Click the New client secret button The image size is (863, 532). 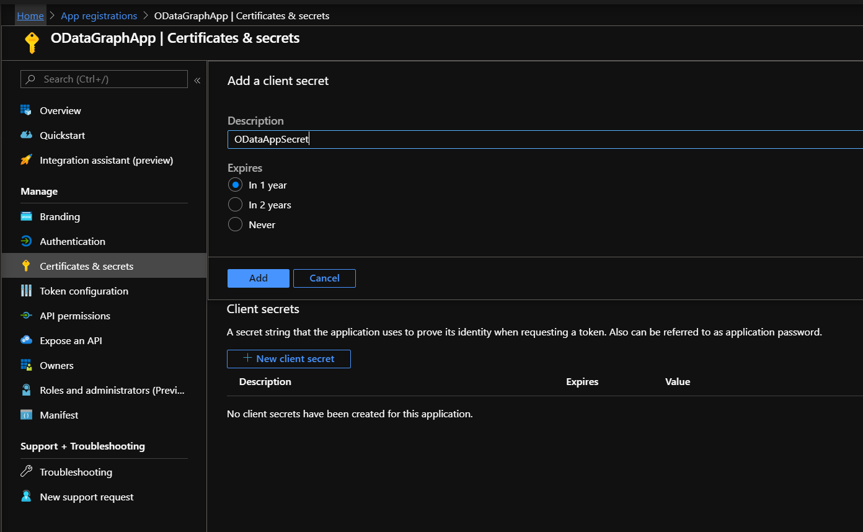point(289,359)
